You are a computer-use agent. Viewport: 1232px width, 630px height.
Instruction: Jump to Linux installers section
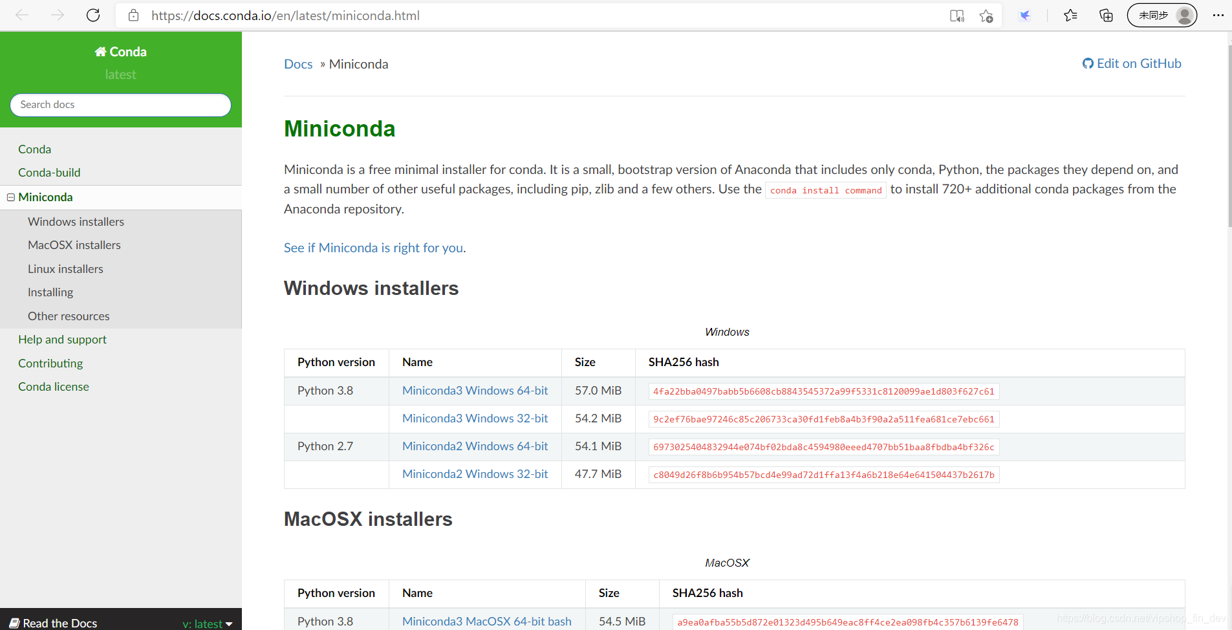[x=65, y=269]
